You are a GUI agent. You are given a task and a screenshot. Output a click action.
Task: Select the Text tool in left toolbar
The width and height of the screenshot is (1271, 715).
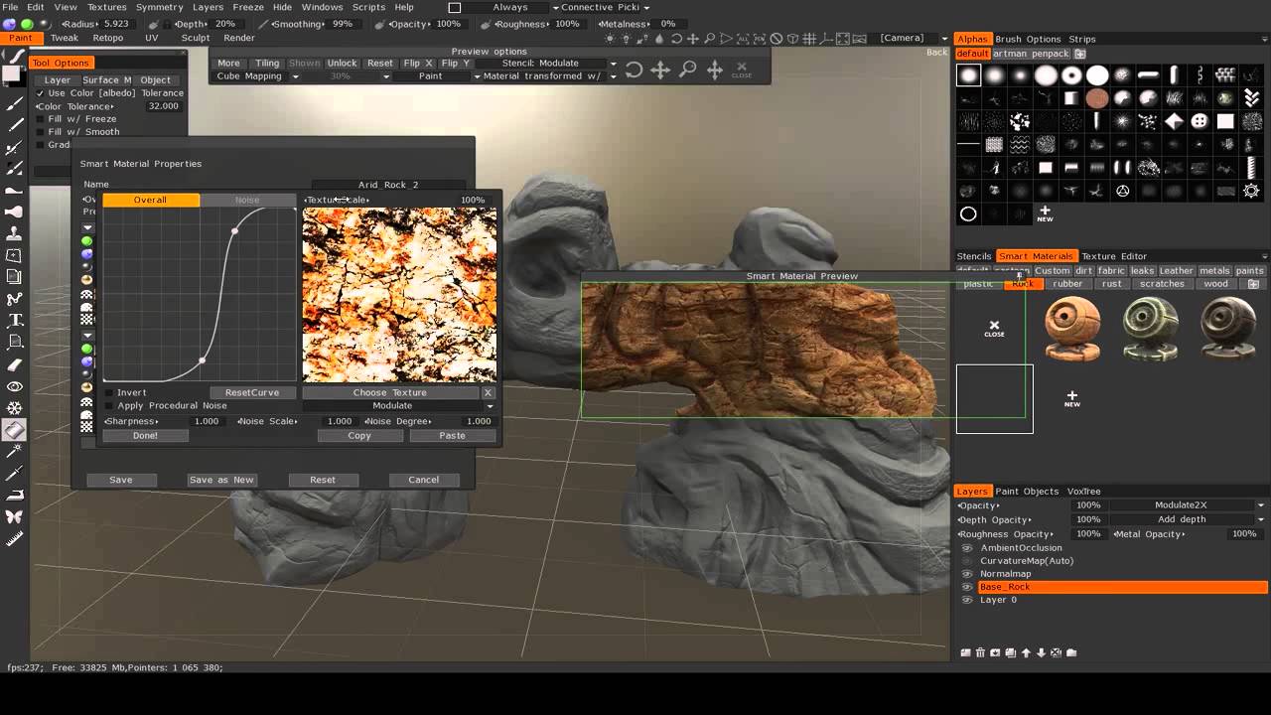(x=15, y=321)
